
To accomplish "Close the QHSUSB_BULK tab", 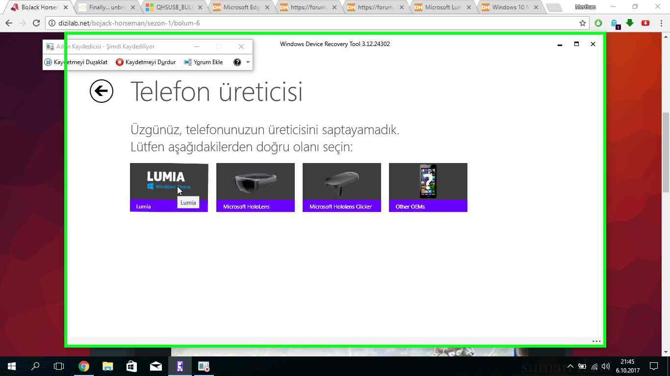I will (x=200, y=7).
